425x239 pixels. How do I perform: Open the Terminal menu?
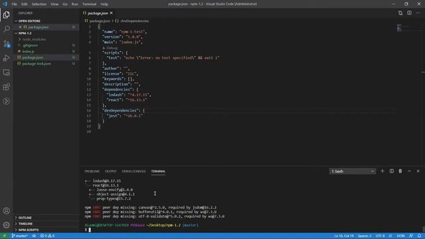coord(90,4)
